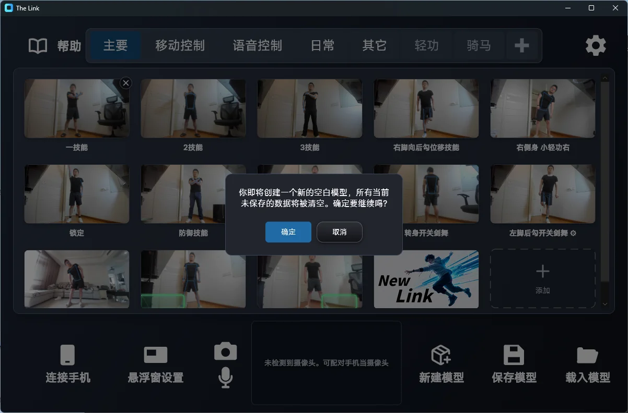Remove the 一技能 pose with X button
Image resolution: width=628 pixels, height=413 pixels.
[x=126, y=82]
